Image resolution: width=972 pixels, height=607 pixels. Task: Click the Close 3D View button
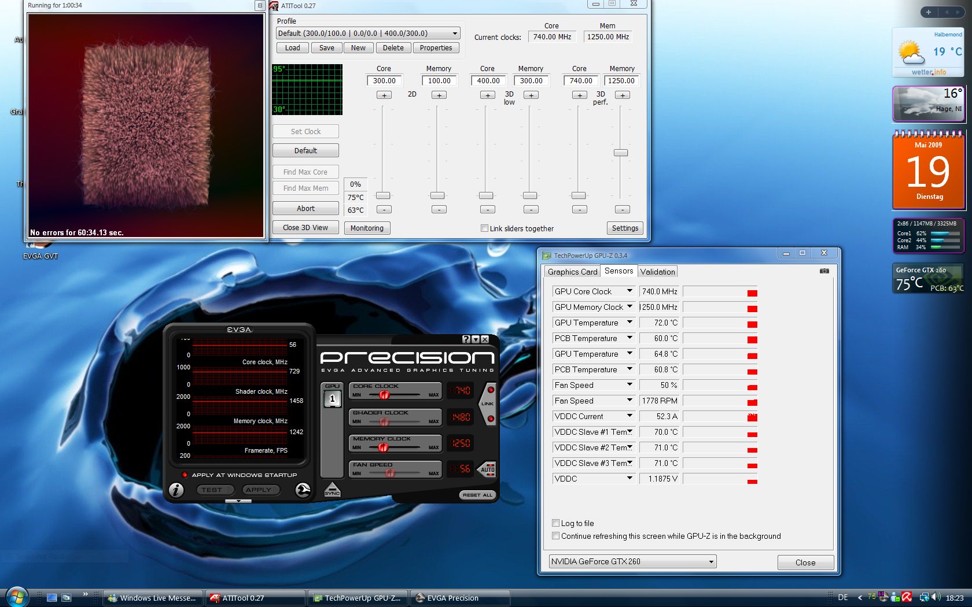[305, 228]
